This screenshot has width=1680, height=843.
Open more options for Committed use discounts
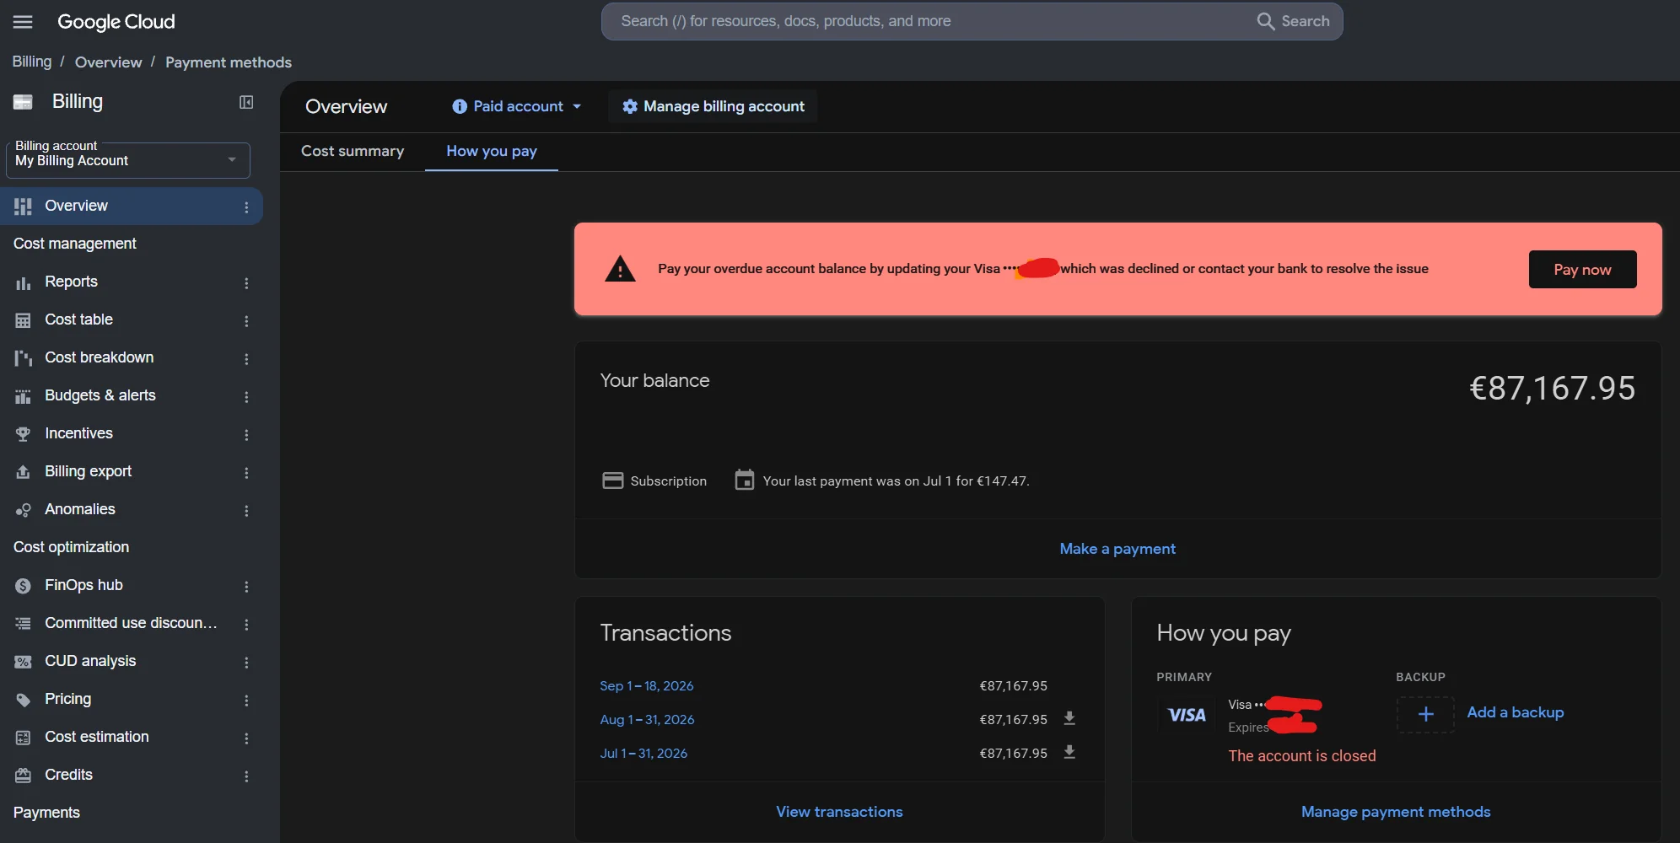point(246,625)
